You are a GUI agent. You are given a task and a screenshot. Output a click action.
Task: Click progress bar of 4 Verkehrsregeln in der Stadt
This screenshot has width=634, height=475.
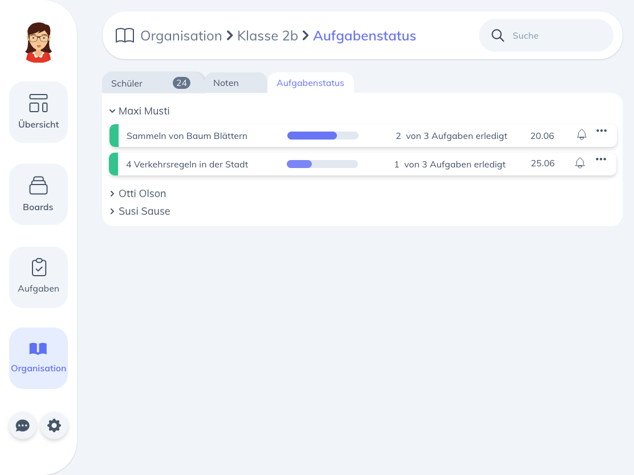(x=322, y=164)
